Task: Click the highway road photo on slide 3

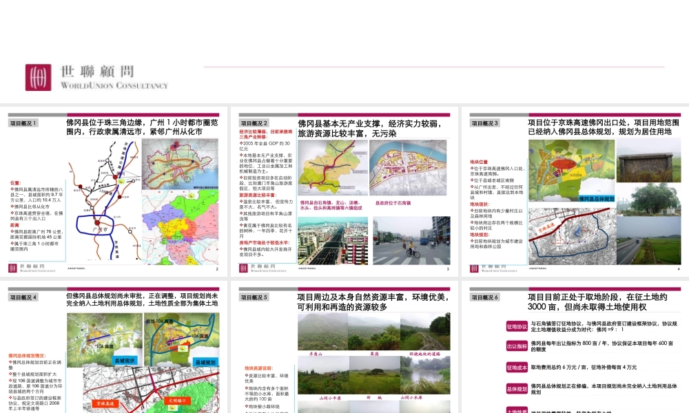Action: (648, 240)
